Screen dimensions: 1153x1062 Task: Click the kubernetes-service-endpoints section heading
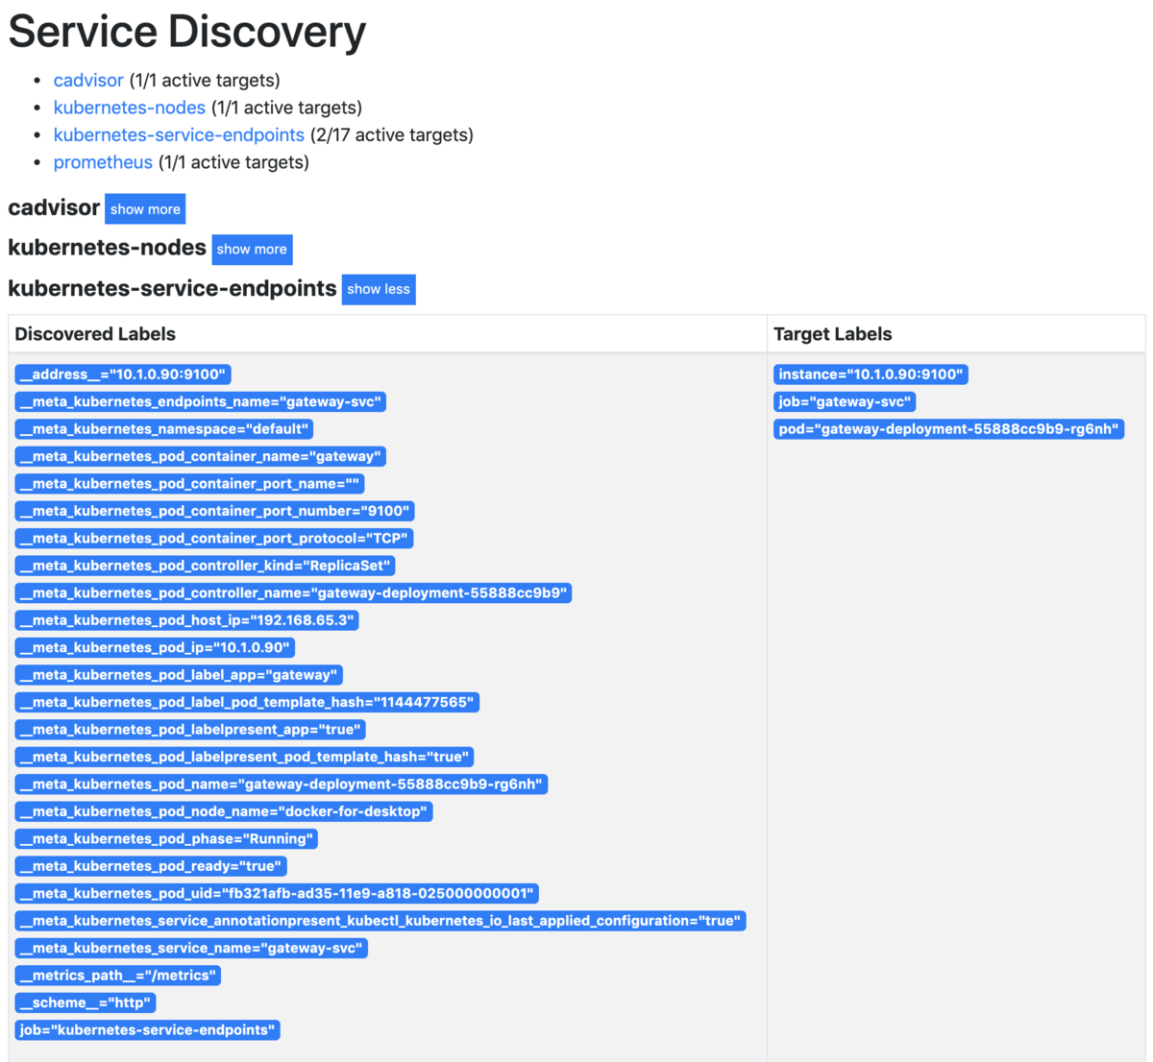[x=172, y=288]
